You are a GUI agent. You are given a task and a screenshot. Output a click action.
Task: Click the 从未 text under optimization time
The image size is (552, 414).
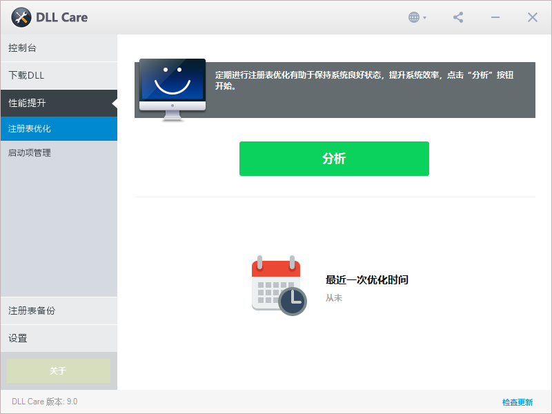click(x=333, y=297)
